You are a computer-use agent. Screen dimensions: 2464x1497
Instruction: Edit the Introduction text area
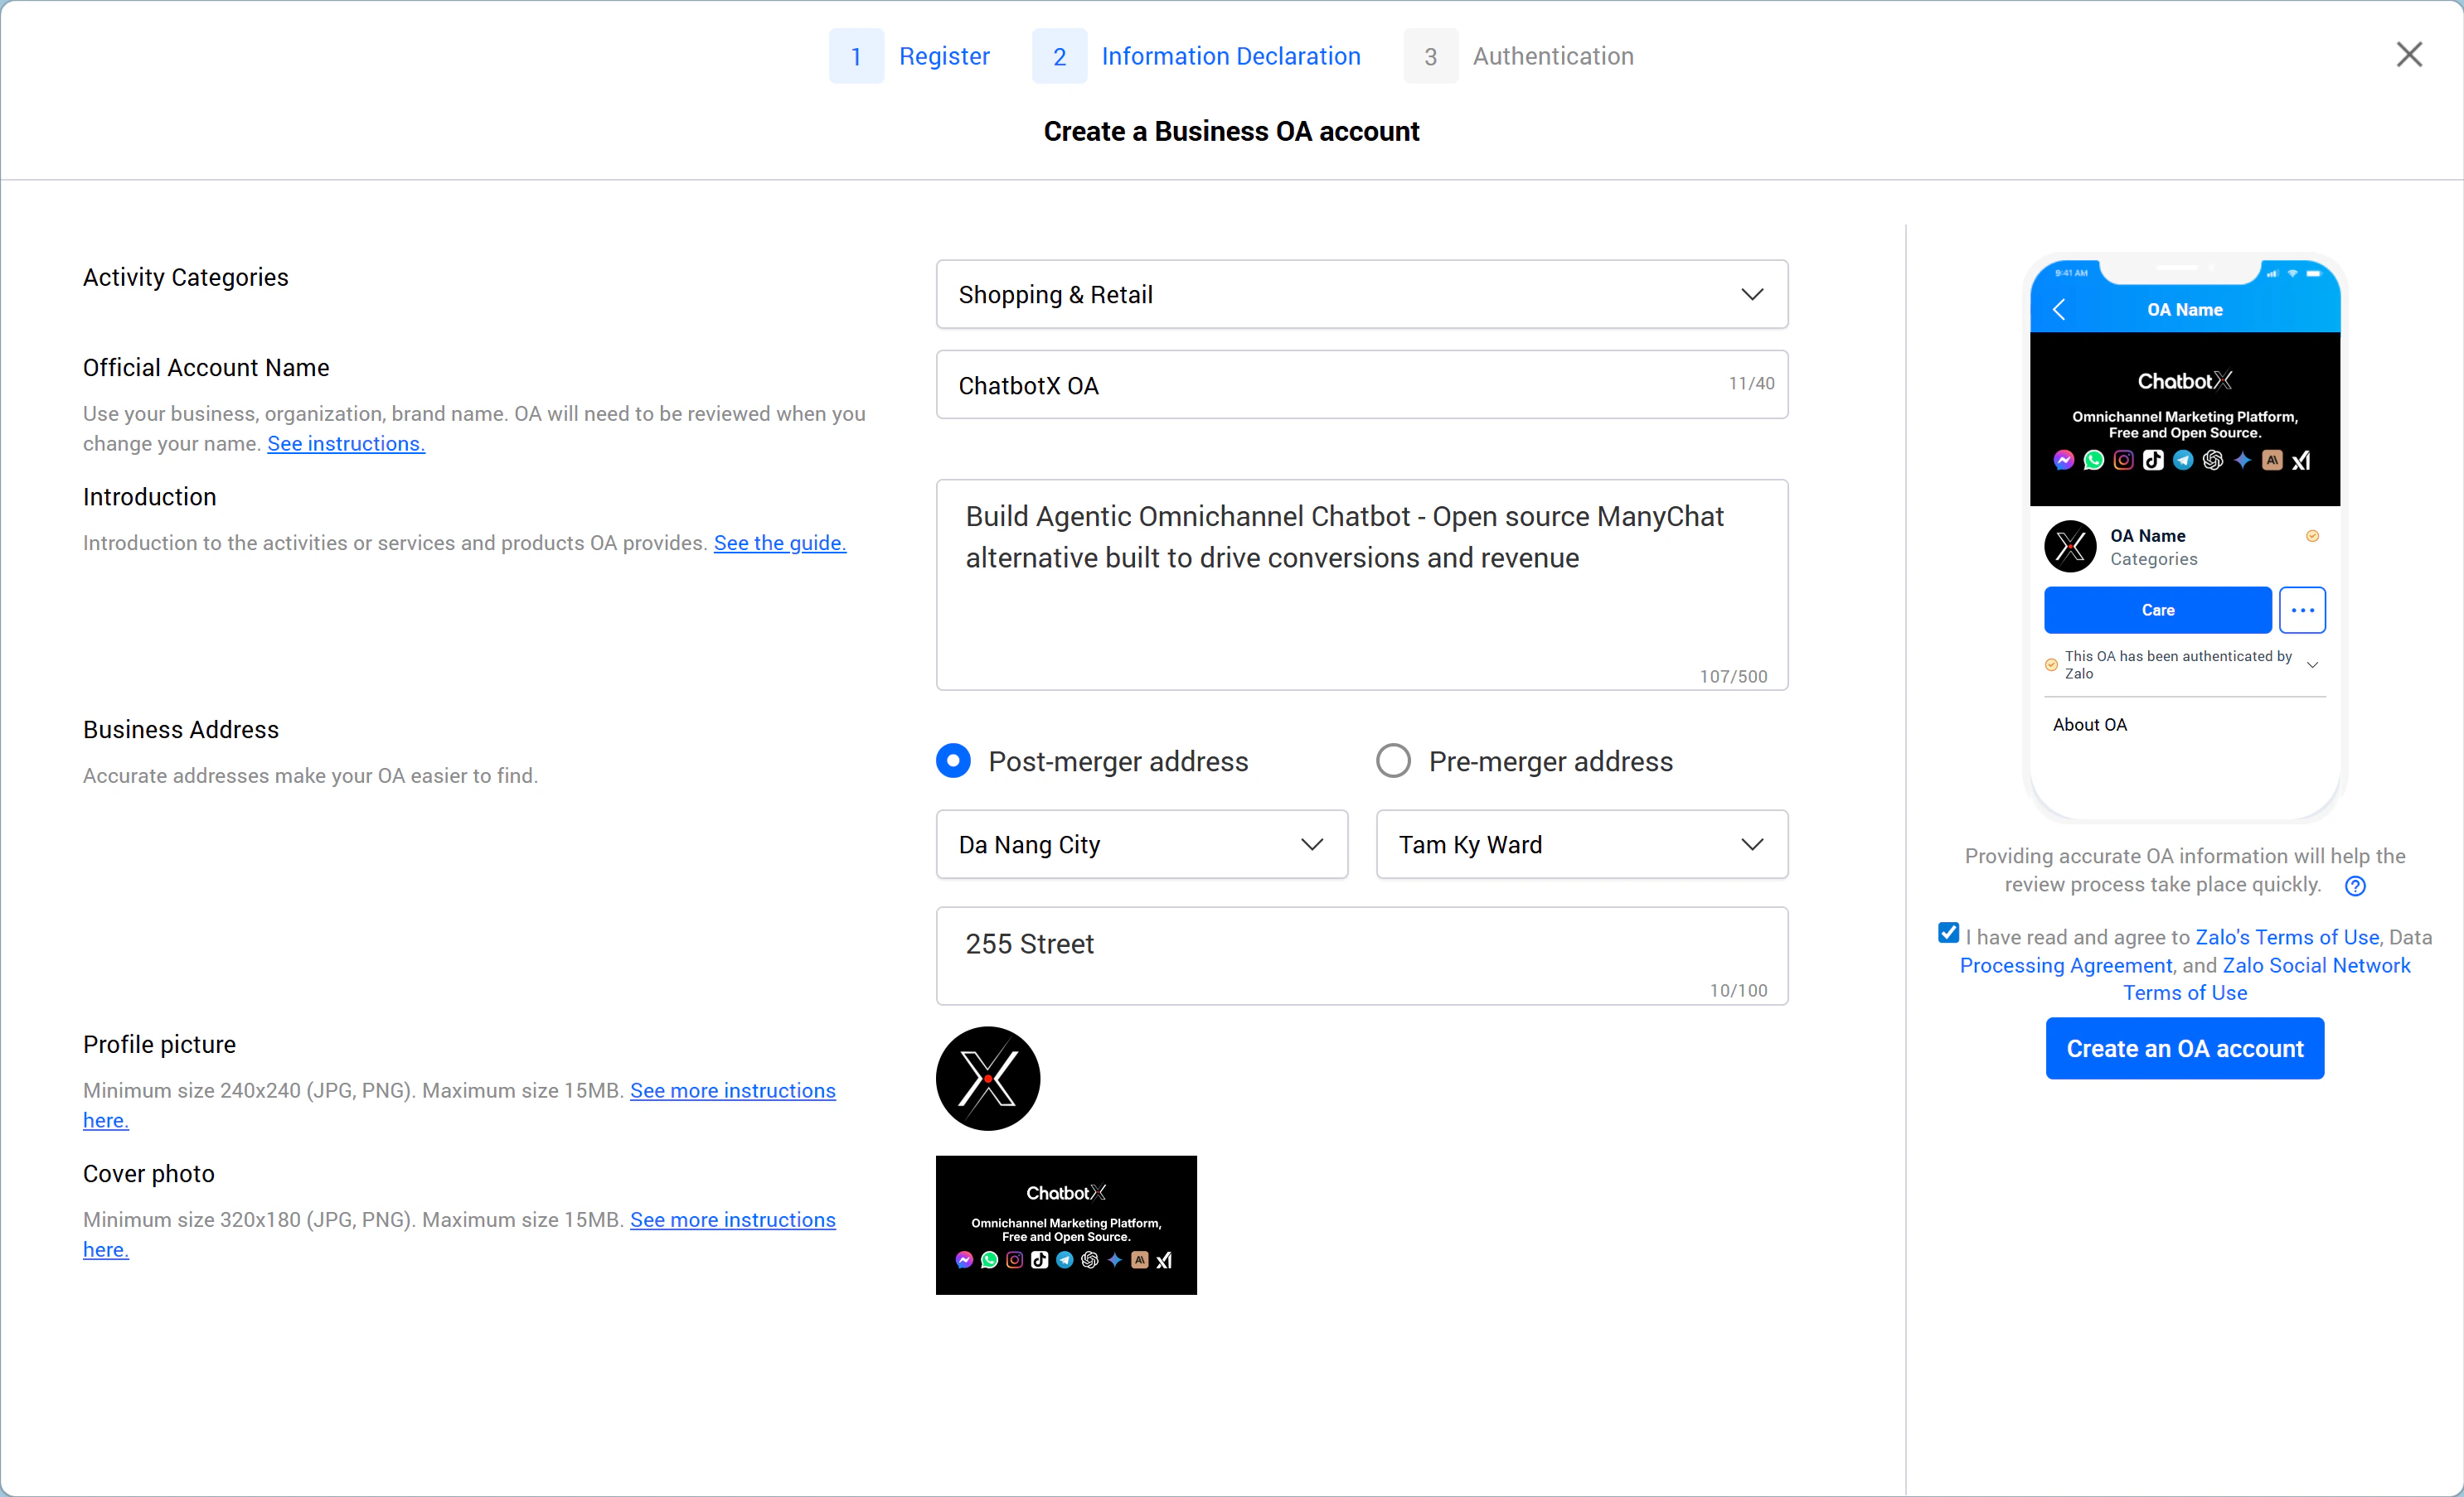click(x=1361, y=585)
